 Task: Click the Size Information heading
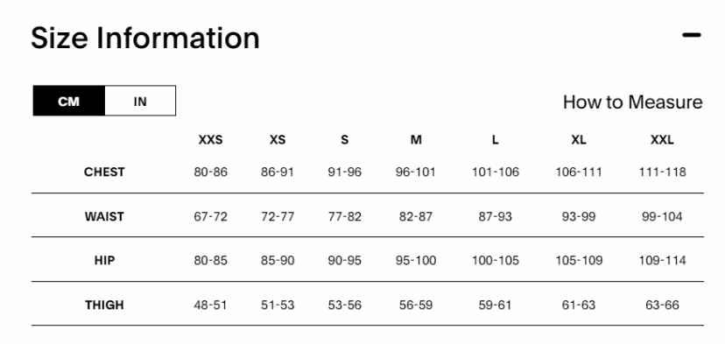[145, 38]
